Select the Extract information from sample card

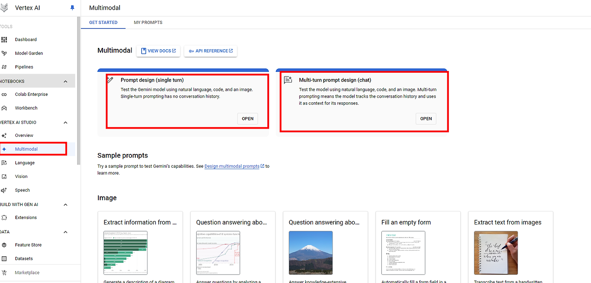(140, 247)
